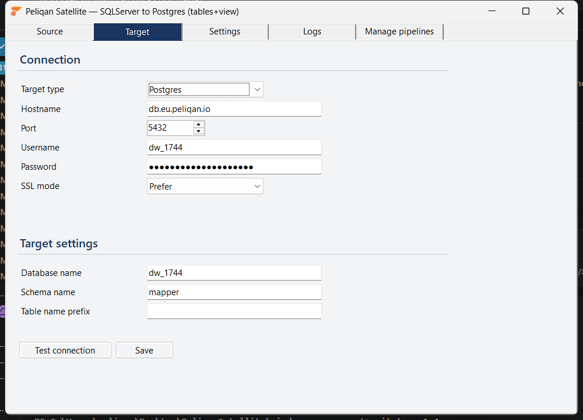The image size is (583, 420).
Task: Open the Settings tab
Action: pyautogui.click(x=225, y=32)
